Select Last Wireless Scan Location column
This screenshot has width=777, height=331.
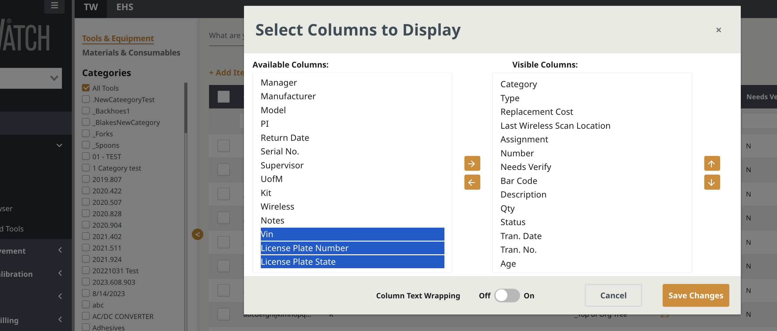(x=592, y=126)
